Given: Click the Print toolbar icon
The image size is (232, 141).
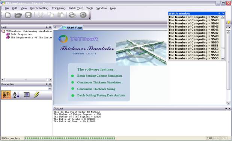Looking at the screenshot, I should [72, 15].
